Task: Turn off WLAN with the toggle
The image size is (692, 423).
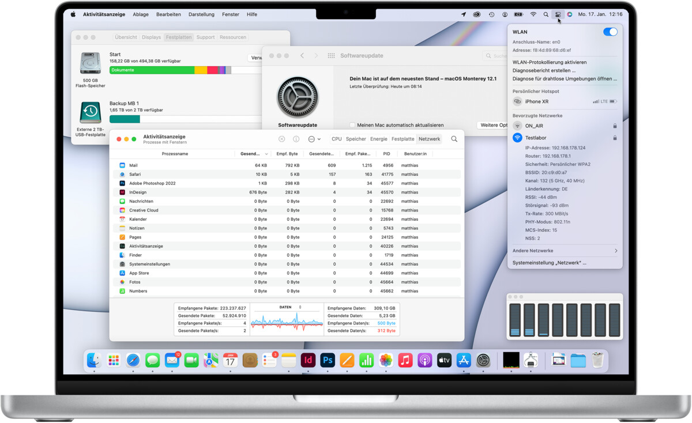Action: click(610, 32)
